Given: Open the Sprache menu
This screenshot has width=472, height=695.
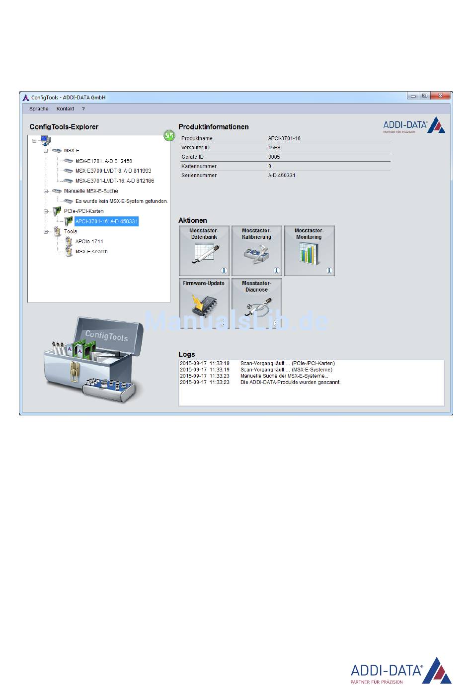Looking at the screenshot, I should [x=39, y=109].
